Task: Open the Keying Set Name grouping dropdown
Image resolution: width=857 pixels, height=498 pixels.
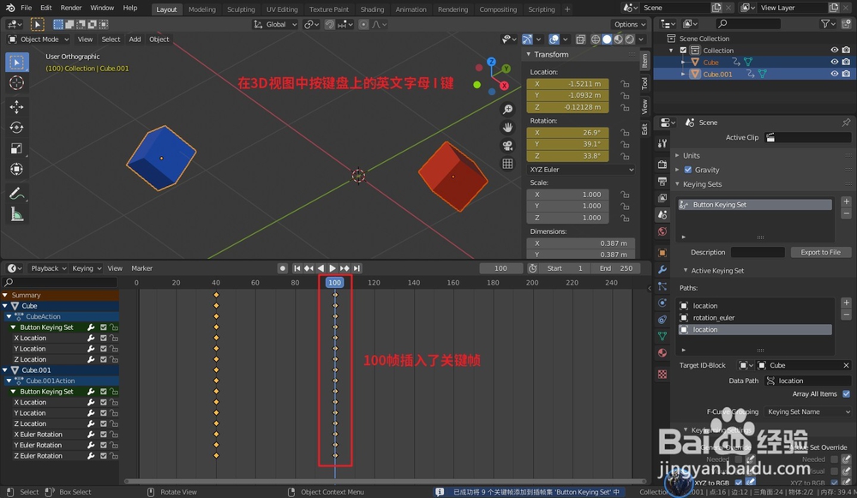Action: click(808, 411)
